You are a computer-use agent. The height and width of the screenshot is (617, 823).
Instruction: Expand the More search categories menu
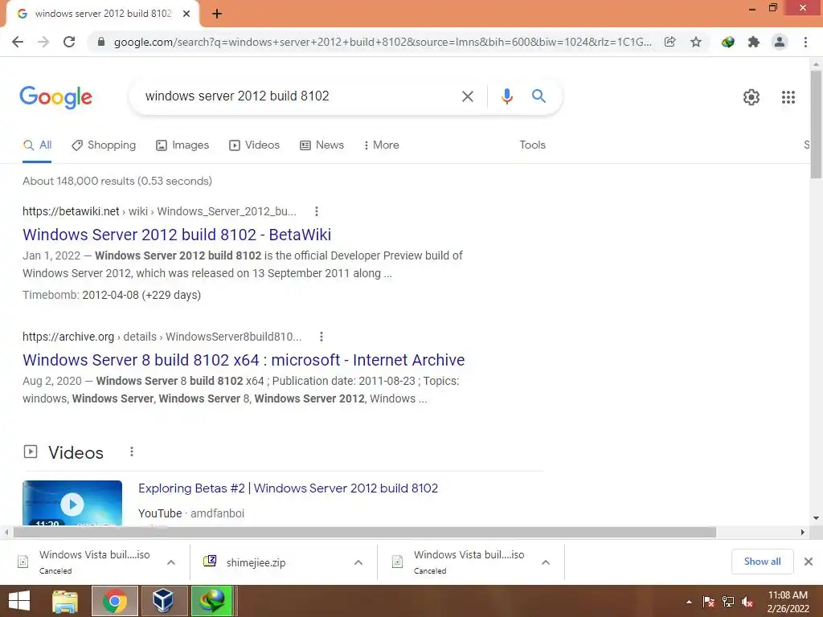pyautogui.click(x=382, y=145)
